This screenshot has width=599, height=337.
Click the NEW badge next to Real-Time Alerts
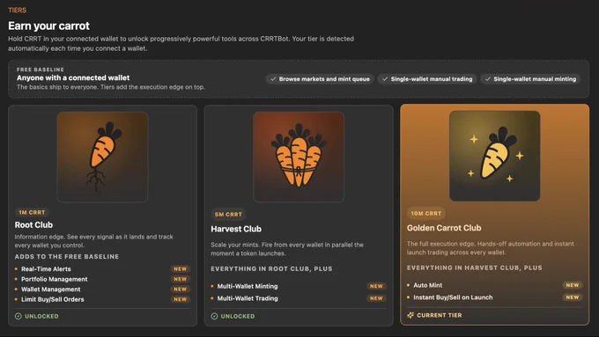[x=181, y=269]
